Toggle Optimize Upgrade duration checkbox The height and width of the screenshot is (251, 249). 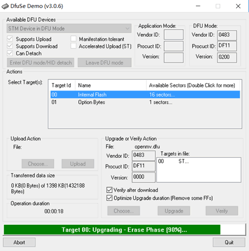pos(109,198)
